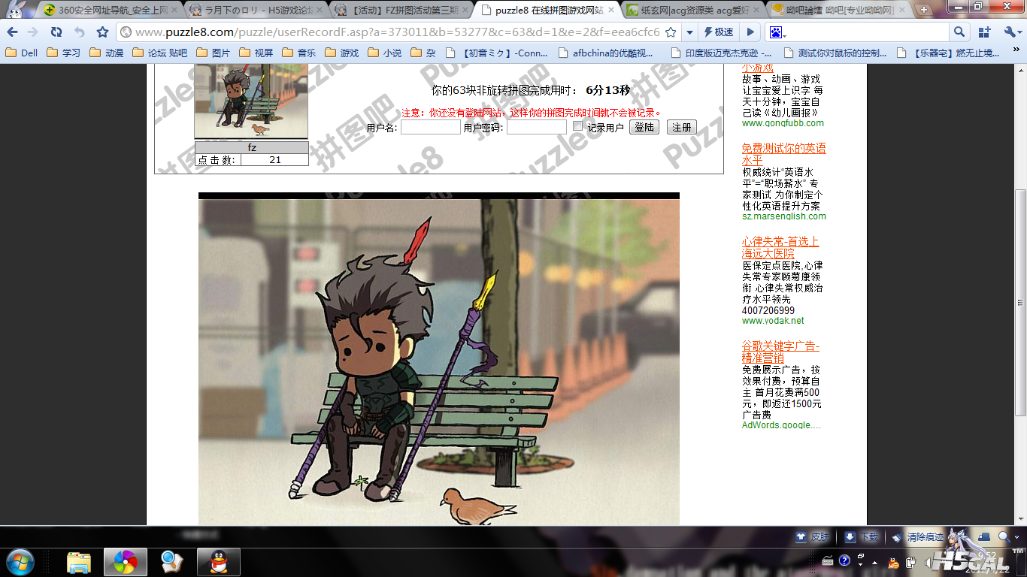The image size is (1027, 577).
Task: Click the 用户名 input field
Action: coord(430,127)
